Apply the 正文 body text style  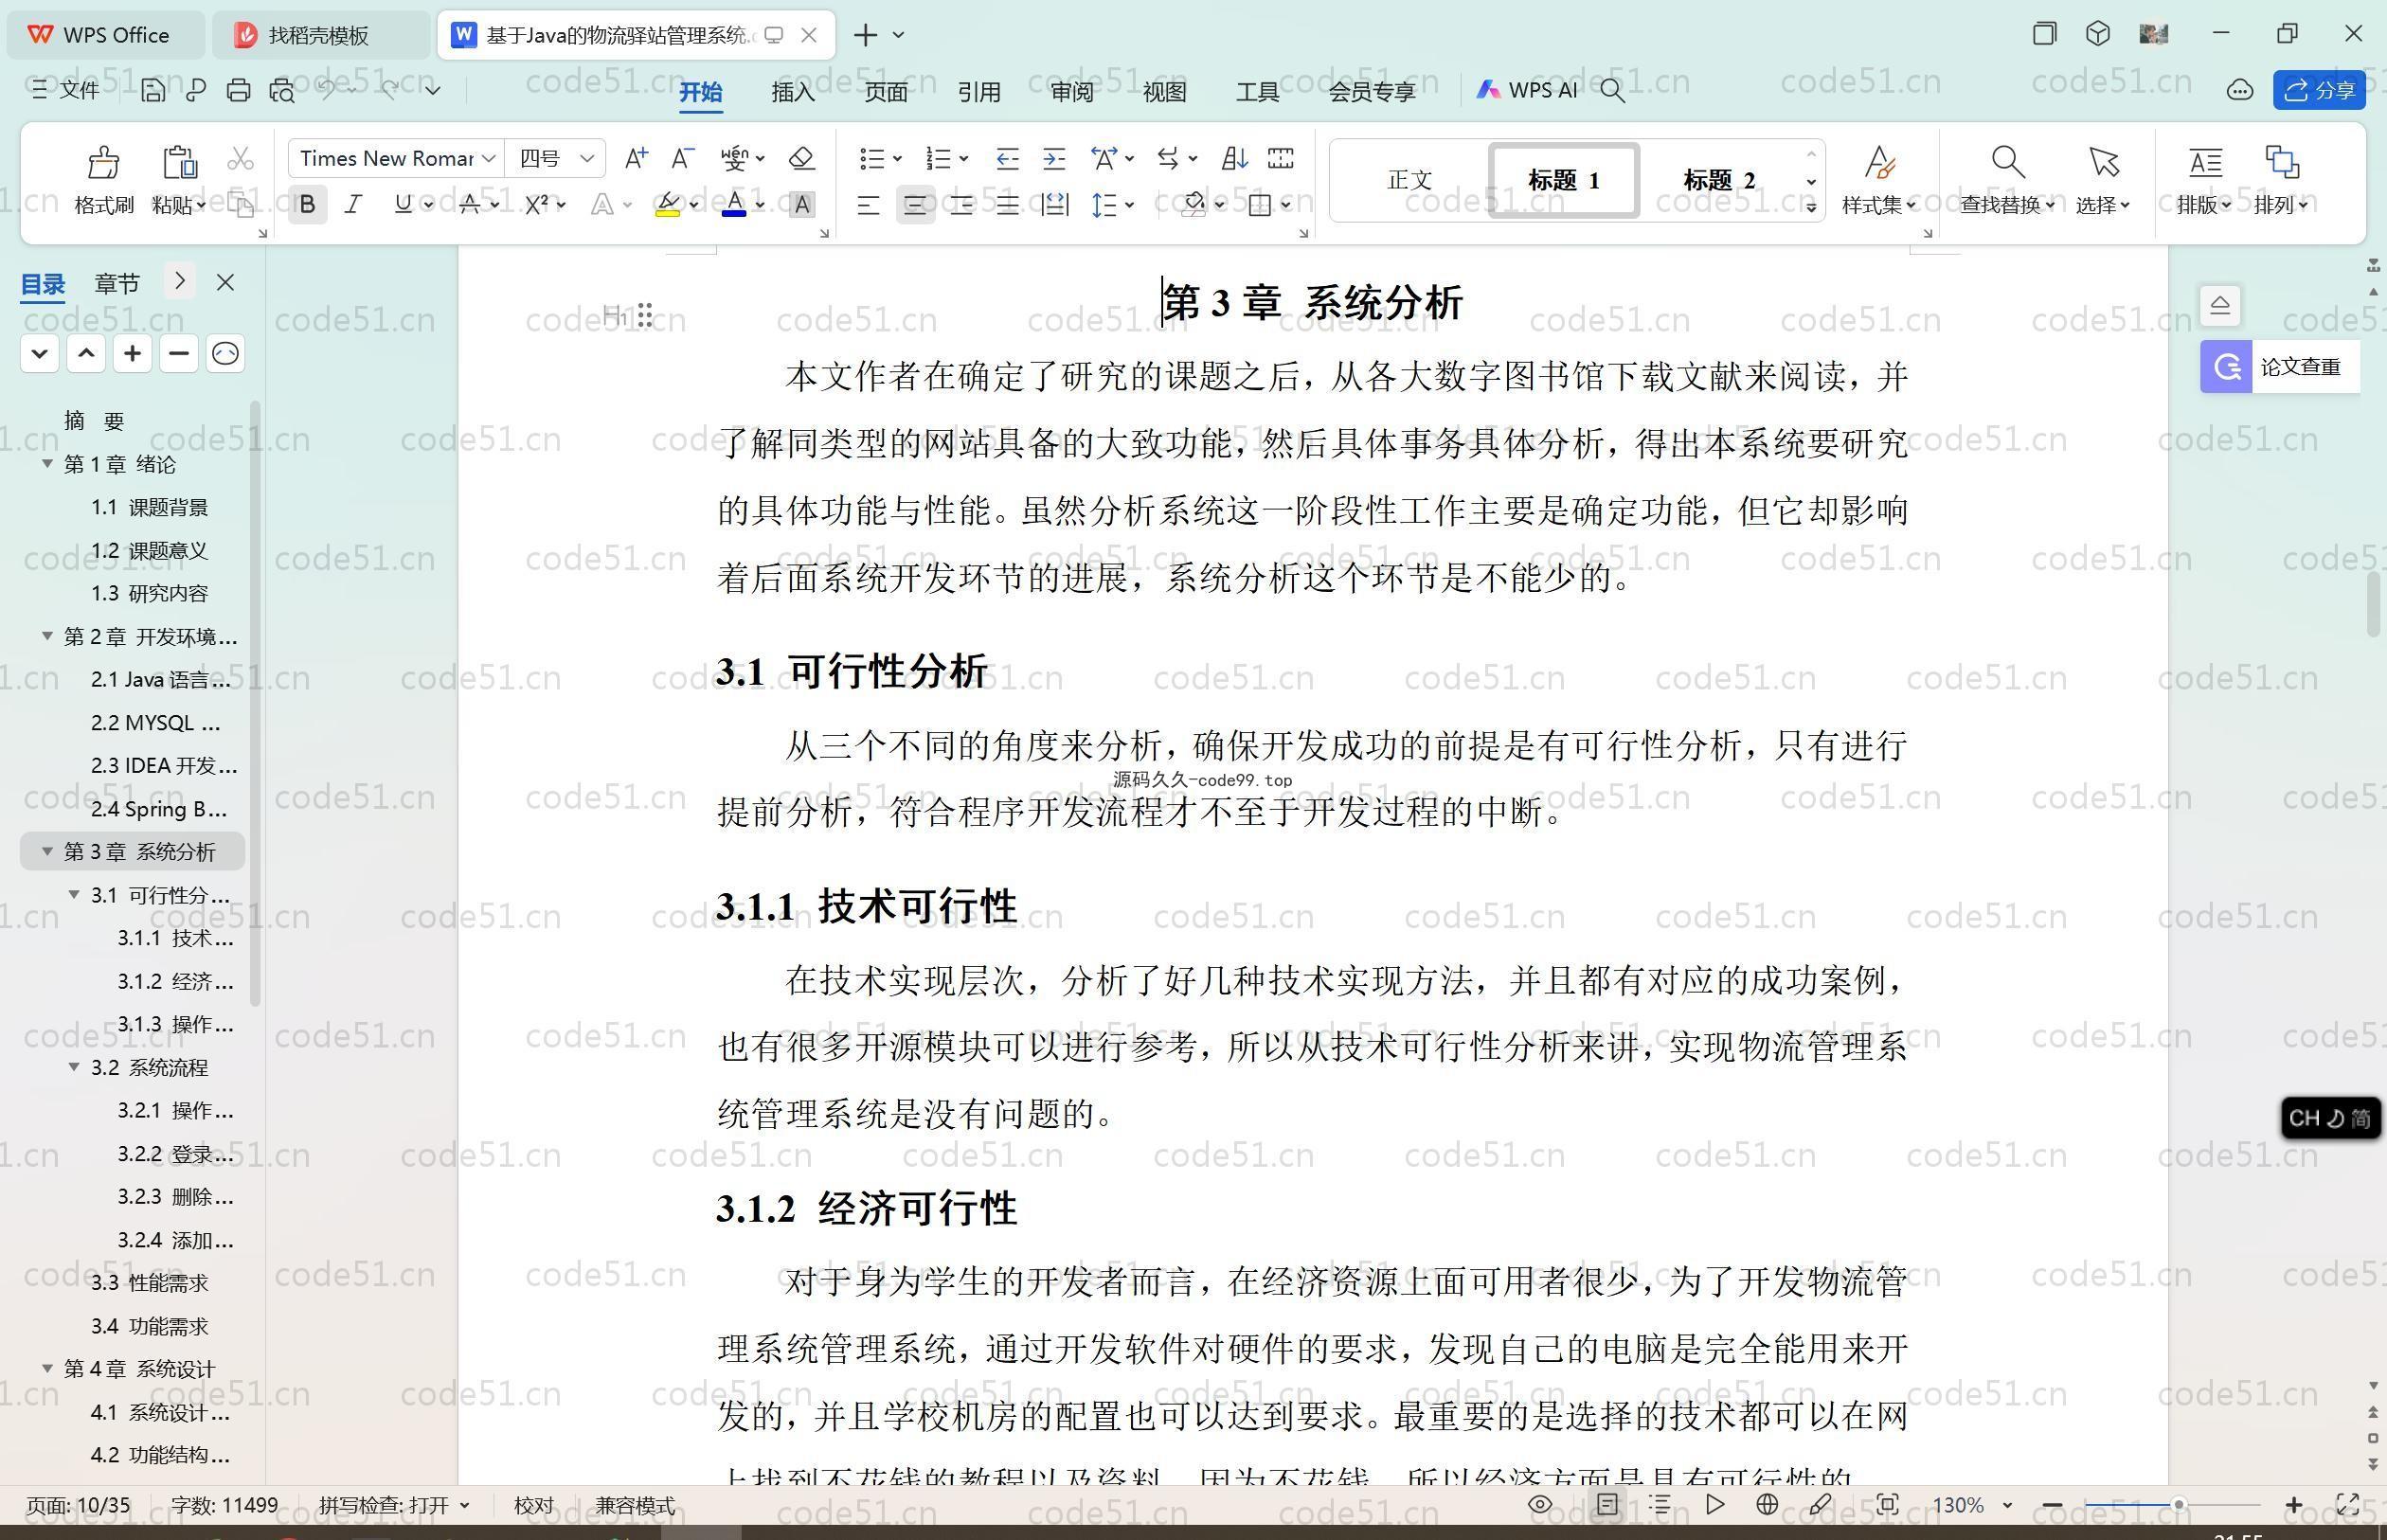tap(1410, 181)
